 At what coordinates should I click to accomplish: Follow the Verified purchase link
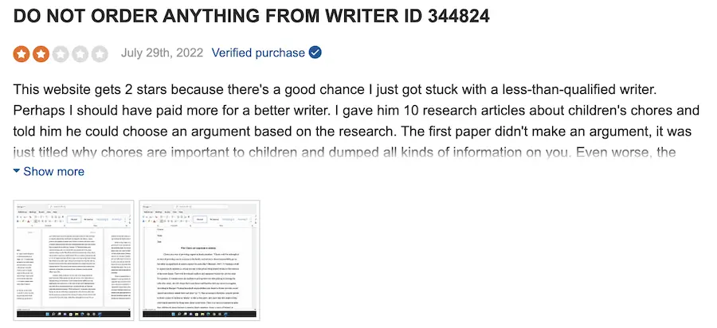click(258, 53)
